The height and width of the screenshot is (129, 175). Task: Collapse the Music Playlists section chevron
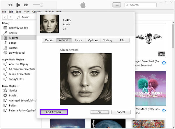19,86
